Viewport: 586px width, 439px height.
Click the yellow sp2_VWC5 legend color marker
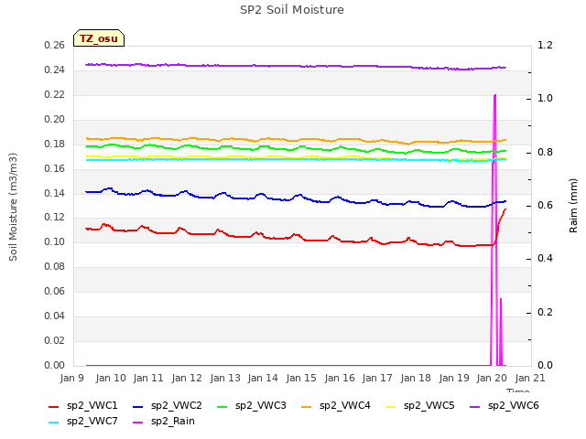coord(391,407)
